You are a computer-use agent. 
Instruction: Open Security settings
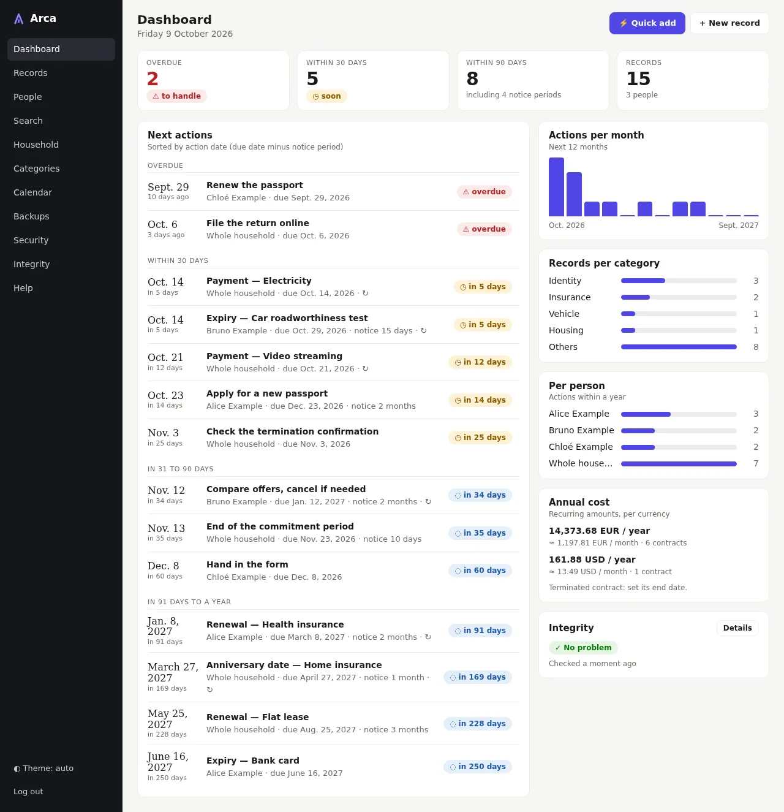tap(61, 240)
